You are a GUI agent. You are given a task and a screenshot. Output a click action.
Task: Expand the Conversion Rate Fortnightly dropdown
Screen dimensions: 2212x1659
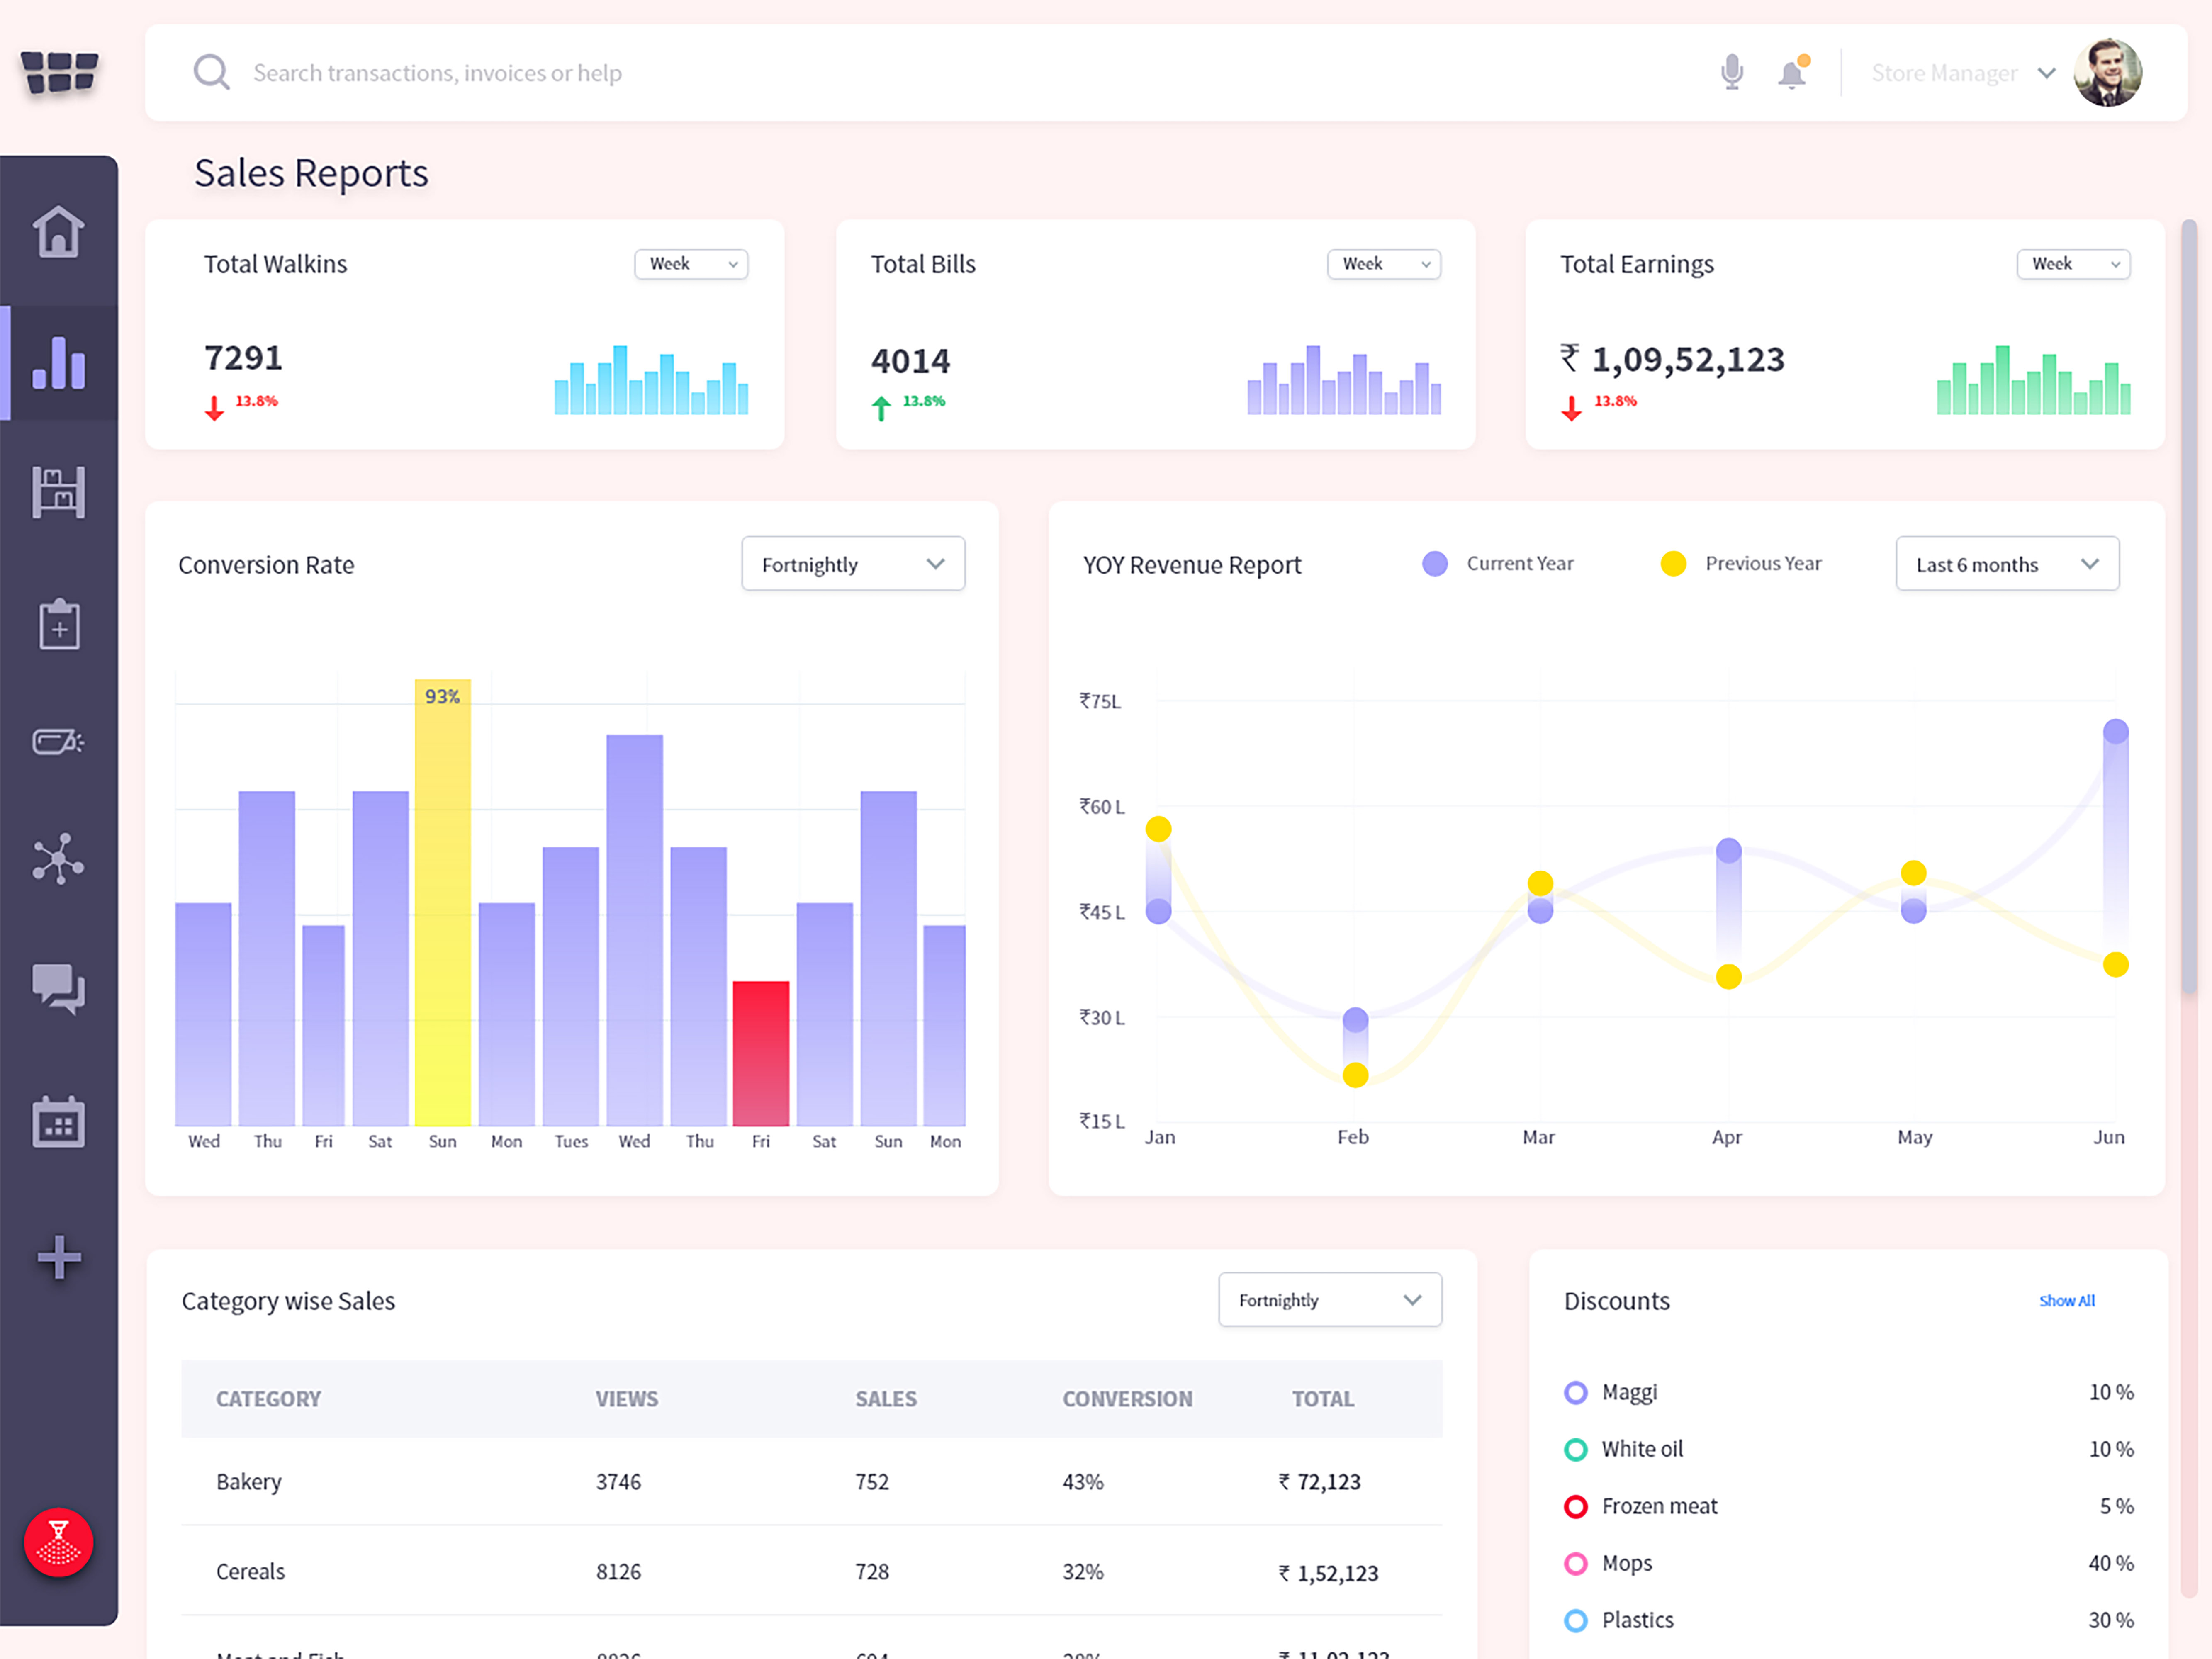pos(853,564)
